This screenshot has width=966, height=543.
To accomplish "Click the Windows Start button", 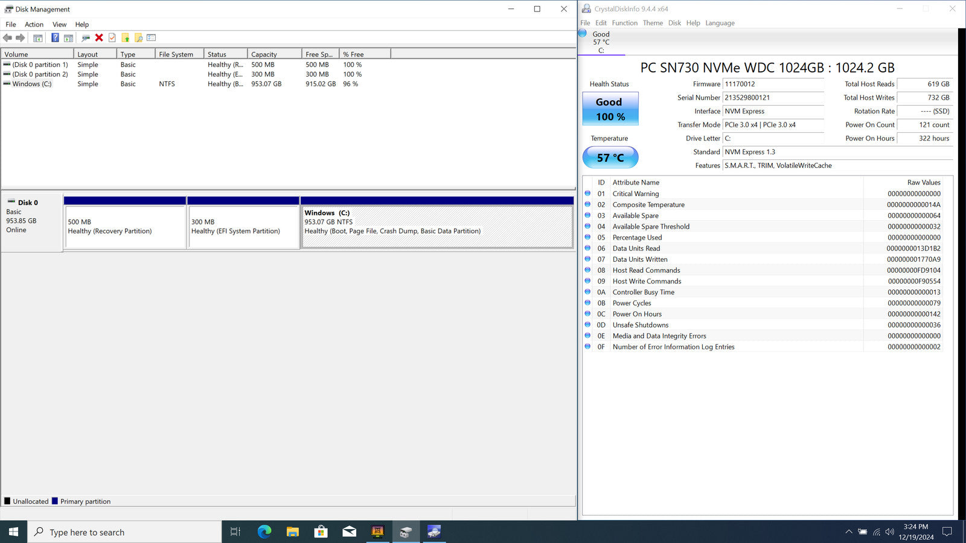I will pyautogui.click(x=13, y=532).
